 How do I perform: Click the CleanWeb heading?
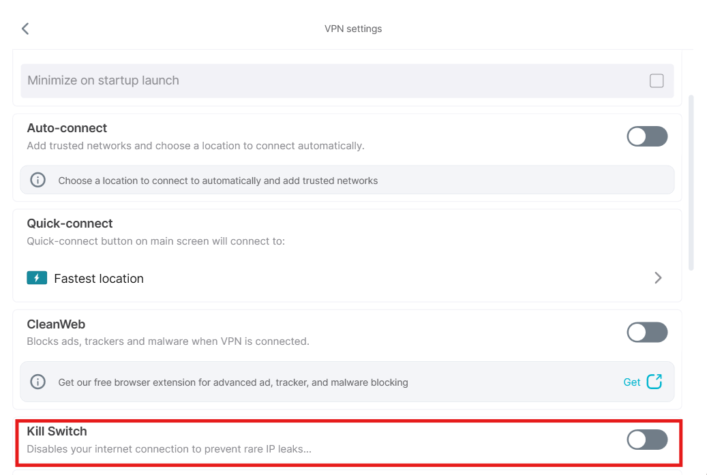[56, 324]
